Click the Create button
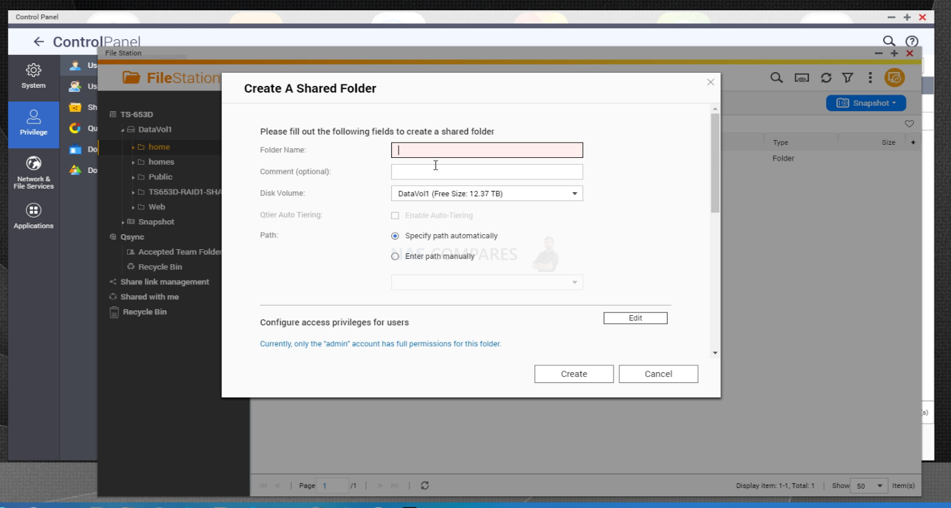The height and width of the screenshot is (508, 951). [x=574, y=374]
